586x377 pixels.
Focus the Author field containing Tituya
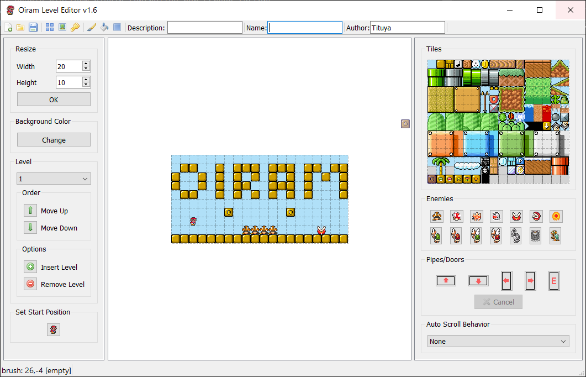coord(408,28)
